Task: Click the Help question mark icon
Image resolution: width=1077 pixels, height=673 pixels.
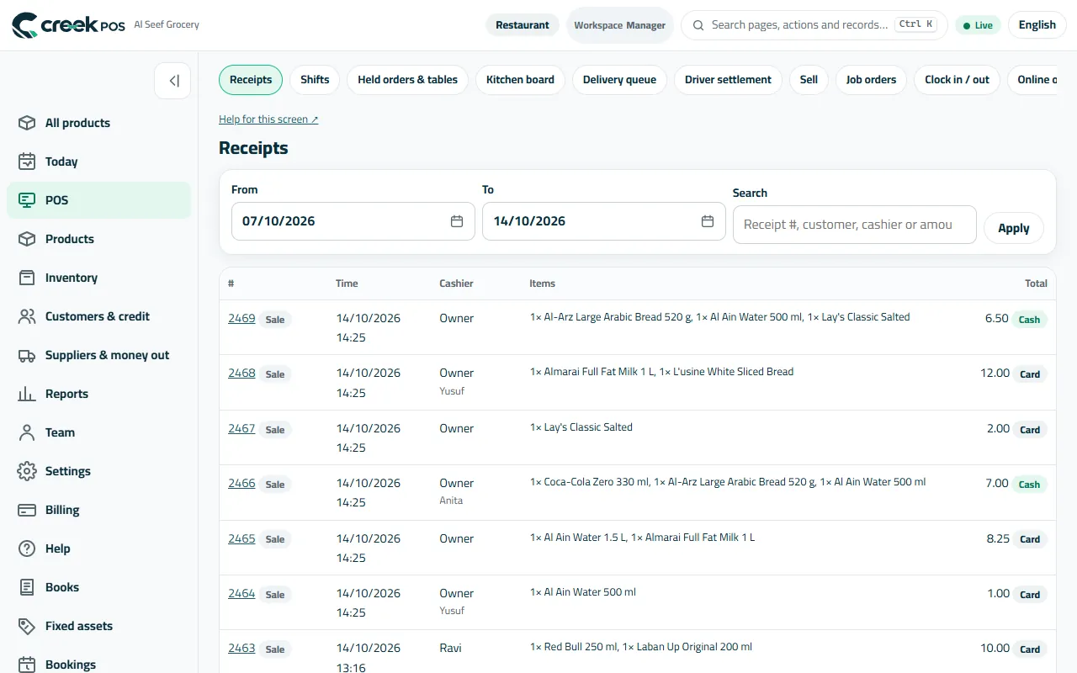Action: coord(27,548)
